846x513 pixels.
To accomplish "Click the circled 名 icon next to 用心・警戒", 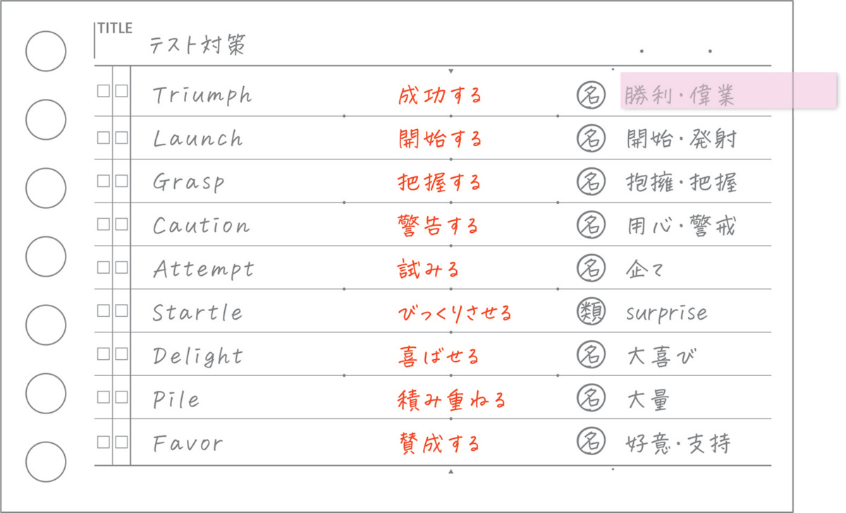I will tap(591, 226).
